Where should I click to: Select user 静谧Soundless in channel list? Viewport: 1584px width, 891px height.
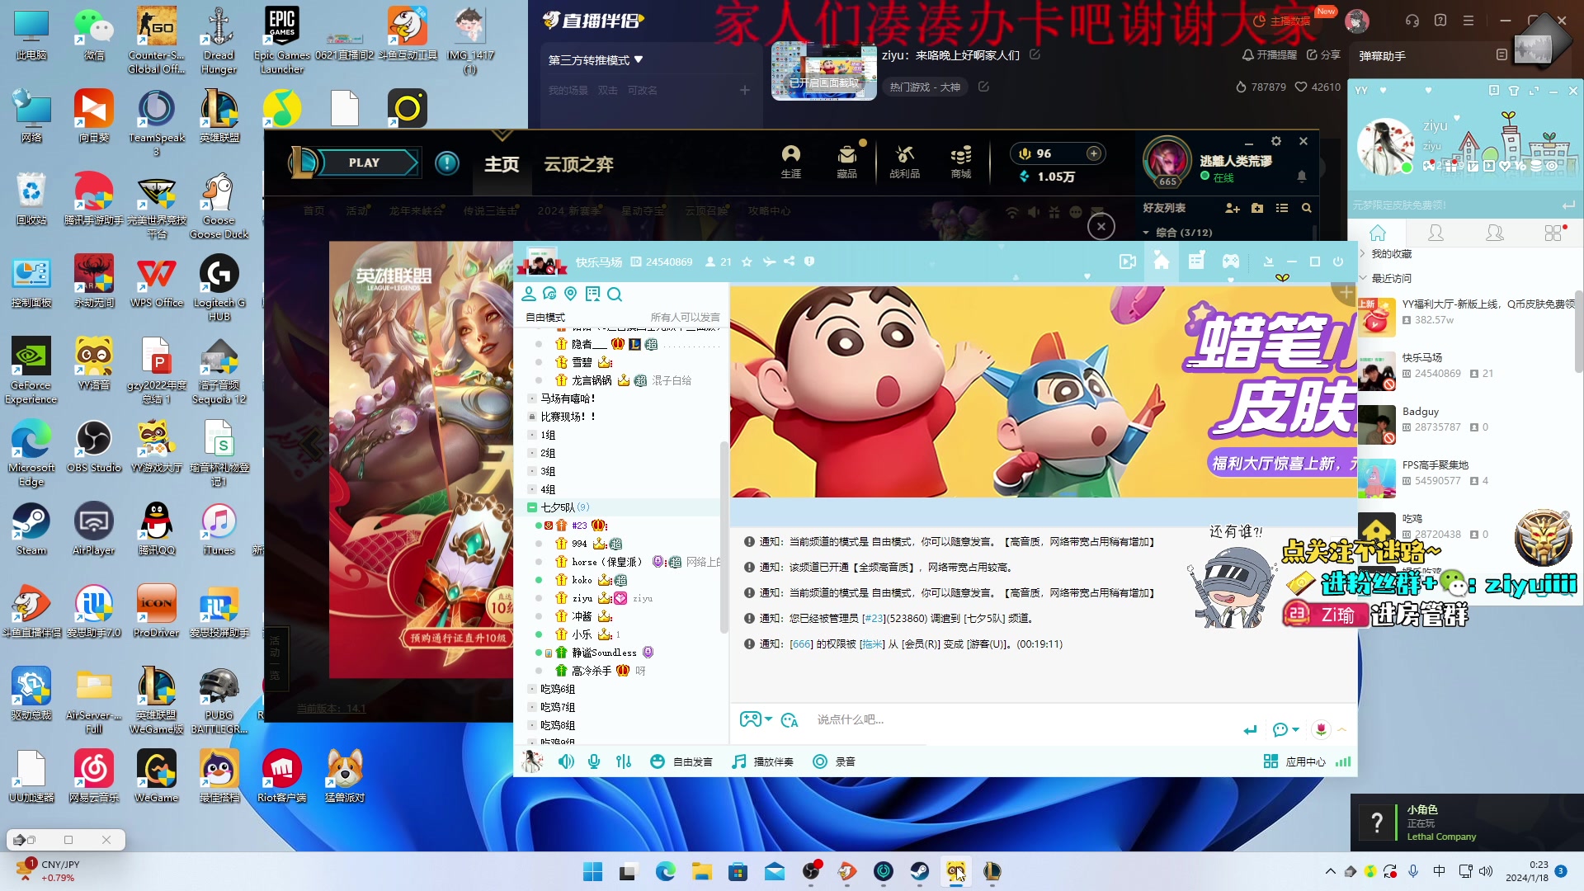tap(604, 653)
